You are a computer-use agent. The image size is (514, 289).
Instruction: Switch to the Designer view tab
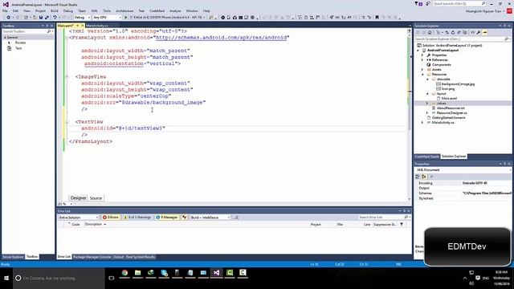pos(79,198)
